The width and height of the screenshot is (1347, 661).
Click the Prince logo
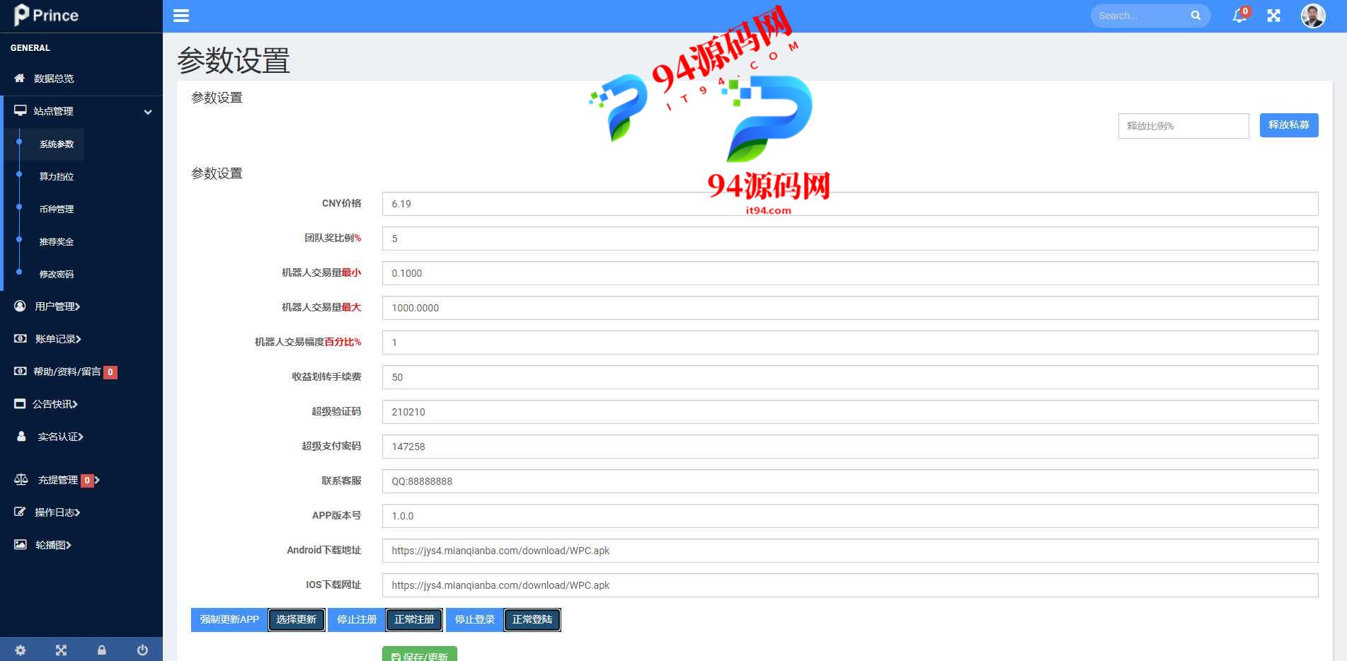click(46, 15)
